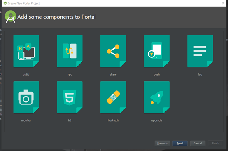Screen dimensions: 228x151
Task: Click the Android Studio logo in header
Action: 10,17
